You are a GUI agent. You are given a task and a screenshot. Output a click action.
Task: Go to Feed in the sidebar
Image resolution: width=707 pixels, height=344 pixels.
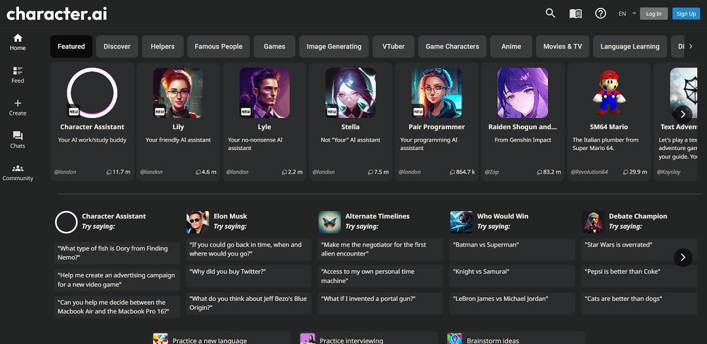18,74
